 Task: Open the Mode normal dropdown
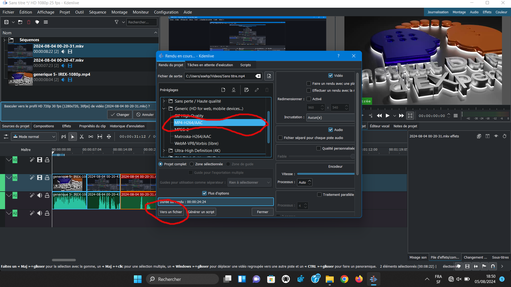(34, 137)
